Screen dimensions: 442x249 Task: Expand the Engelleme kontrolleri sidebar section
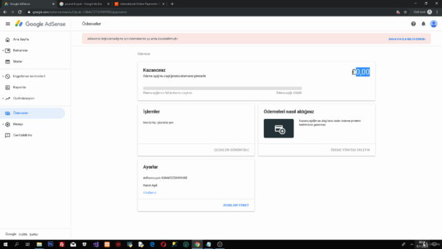(x=3, y=76)
